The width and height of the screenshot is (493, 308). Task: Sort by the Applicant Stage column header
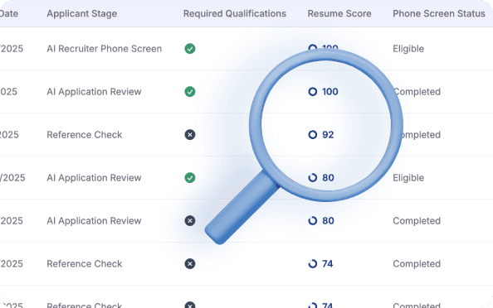click(x=81, y=13)
